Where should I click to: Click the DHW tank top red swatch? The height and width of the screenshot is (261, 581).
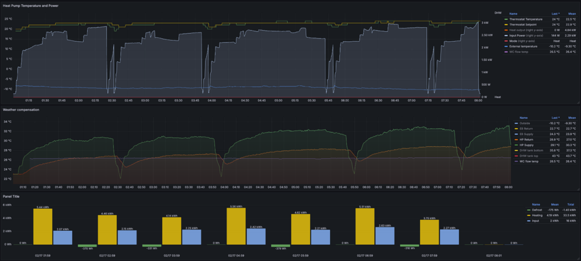(x=516, y=156)
